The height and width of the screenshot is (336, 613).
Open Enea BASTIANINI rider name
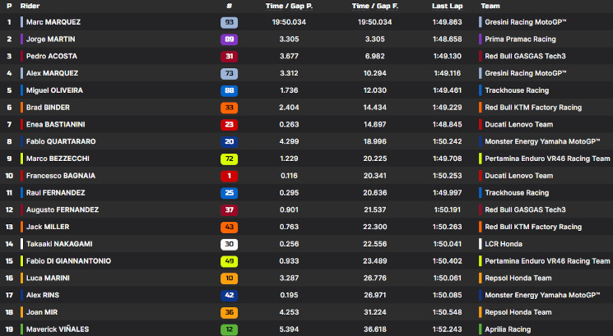pos(55,125)
